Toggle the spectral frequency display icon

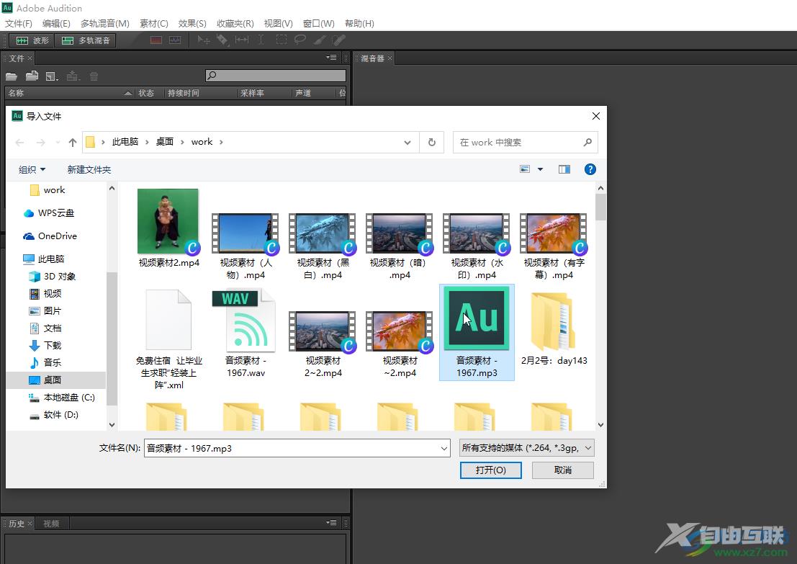click(x=156, y=40)
